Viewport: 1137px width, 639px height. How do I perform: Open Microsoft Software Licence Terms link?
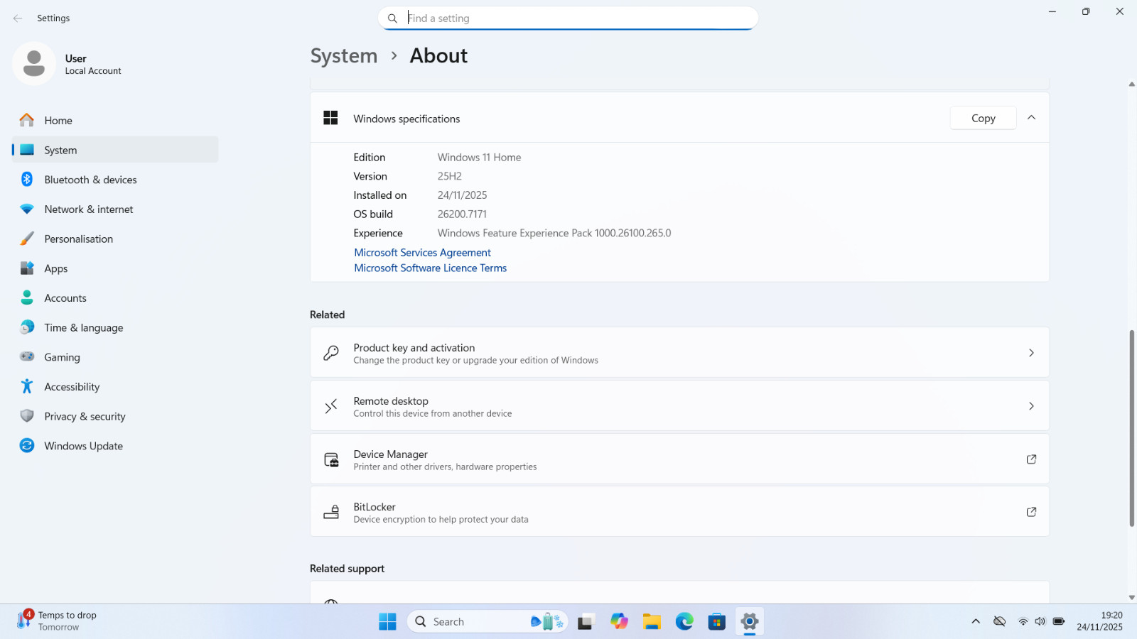[430, 268]
